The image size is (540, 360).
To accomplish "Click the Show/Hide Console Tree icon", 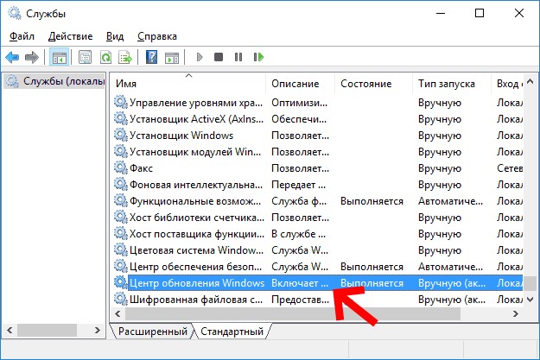I will click(x=60, y=58).
